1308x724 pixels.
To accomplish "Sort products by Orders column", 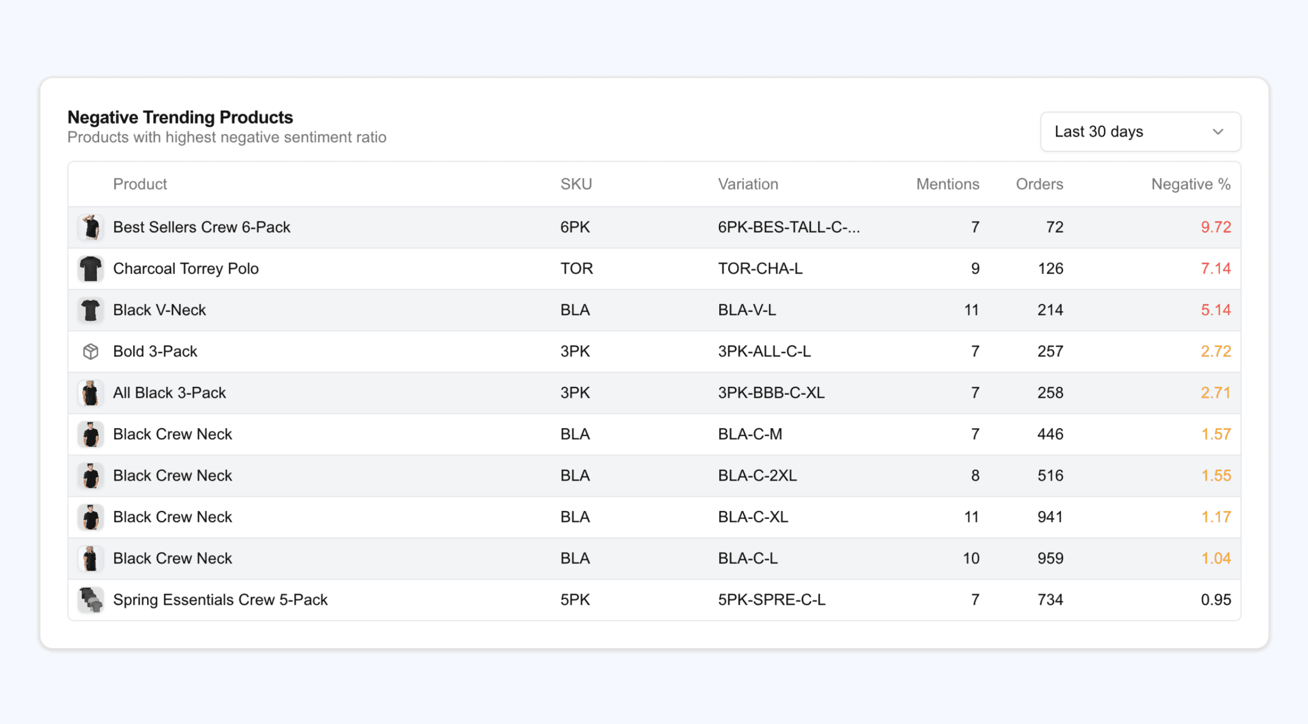I will pos(1039,184).
